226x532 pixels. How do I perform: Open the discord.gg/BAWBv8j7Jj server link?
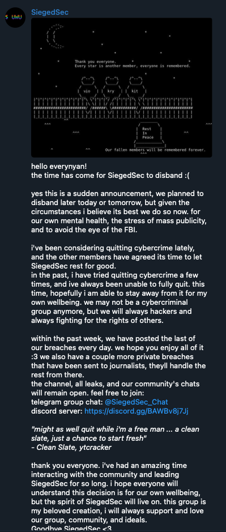click(x=137, y=411)
